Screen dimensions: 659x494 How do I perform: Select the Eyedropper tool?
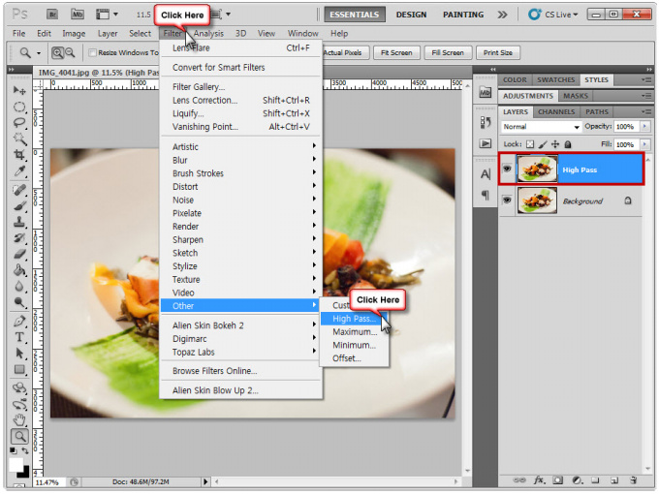pyautogui.click(x=19, y=171)
